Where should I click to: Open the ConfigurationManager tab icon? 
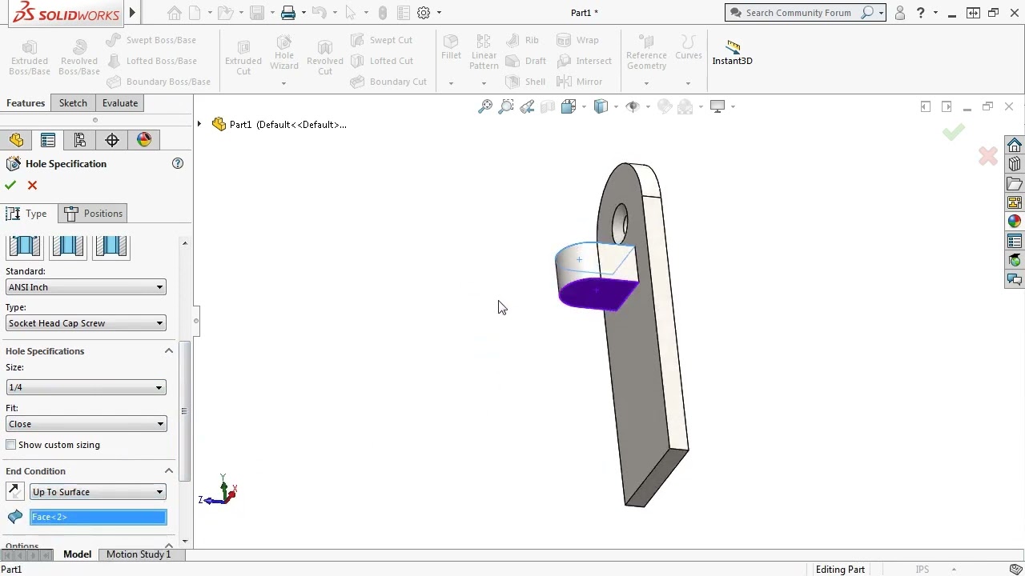pyautogui.click(x=80, y=140)
